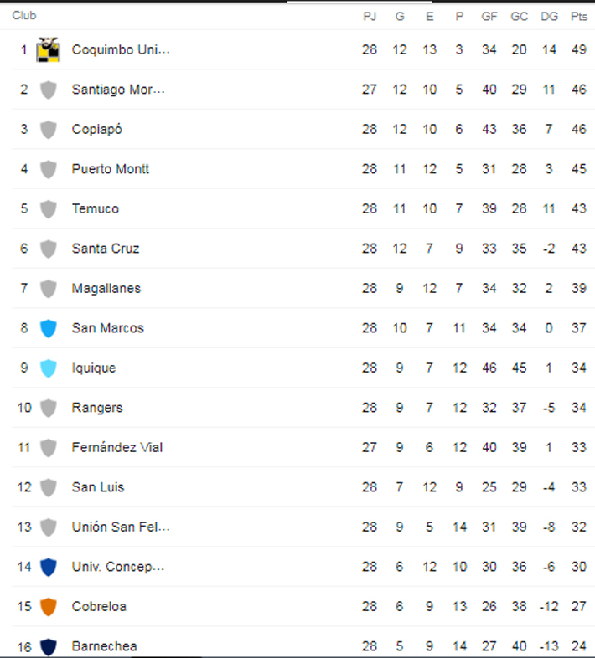
Task: Click the DG column header
Action: coord(549,17)
